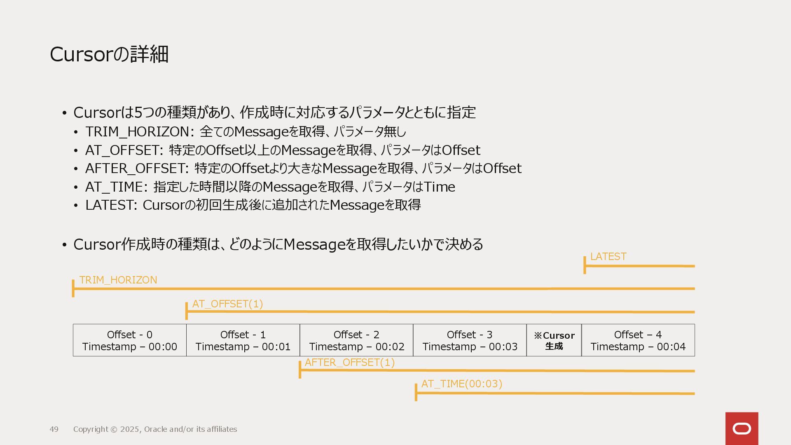This screenshot has width=791, height=445.
Task: Click the red Oracle logo icon
Action: click(x=742, y=429)
